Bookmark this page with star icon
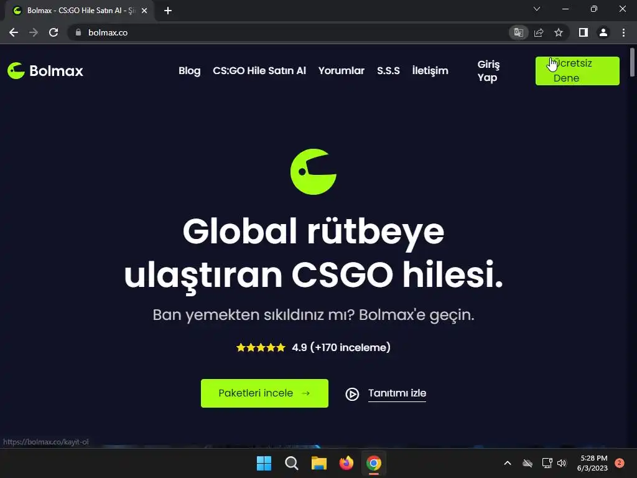Viewport: 637px width, 478px height. (559, 32)
